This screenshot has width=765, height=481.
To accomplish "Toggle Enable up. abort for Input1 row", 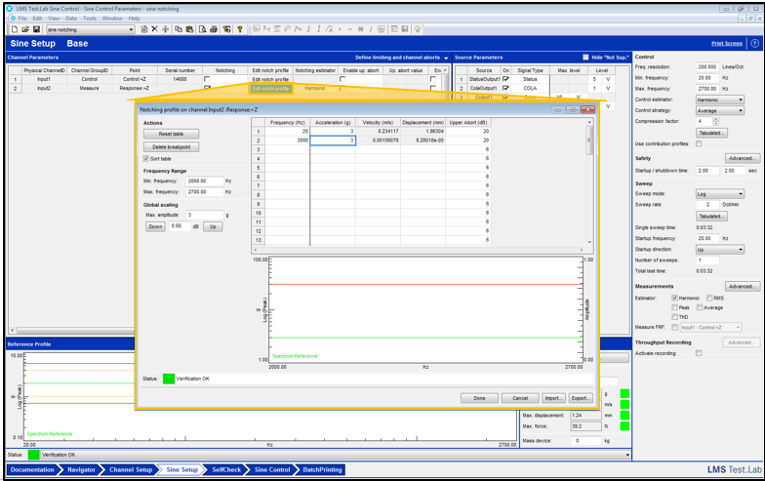I will click(342, 79).
